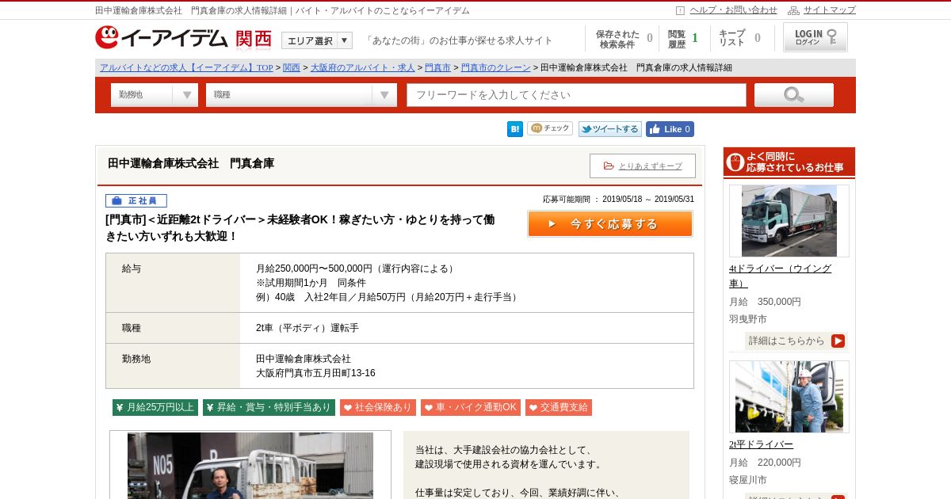Focus the フリーワード search input field
Image resolution: width=951 pixels, height=499 pixels.
576,95
